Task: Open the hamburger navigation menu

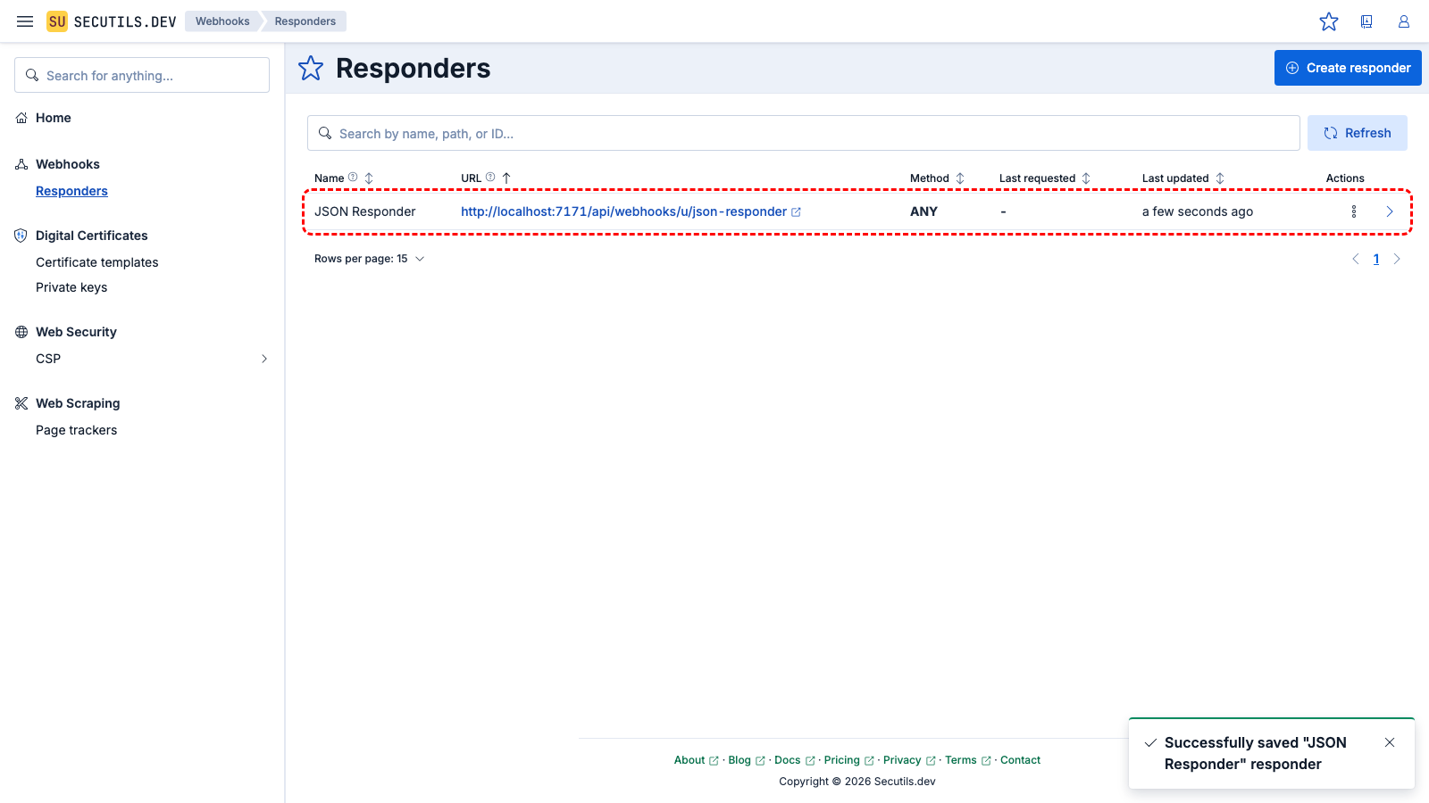Action: point(25,21)
